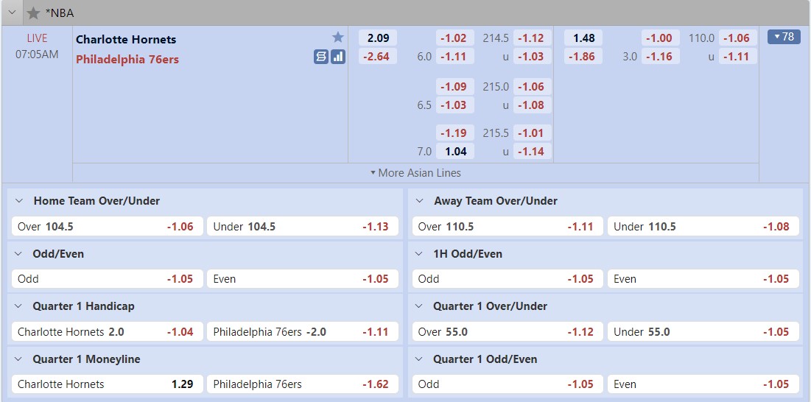Select handicap 7.0 odds 1.04
This screenshot has height=402, width=811.
(x=455, y=152)
